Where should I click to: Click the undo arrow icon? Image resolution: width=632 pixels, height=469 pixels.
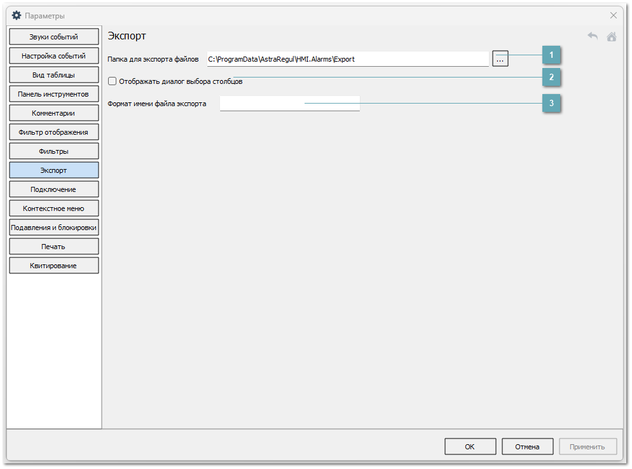593,36
